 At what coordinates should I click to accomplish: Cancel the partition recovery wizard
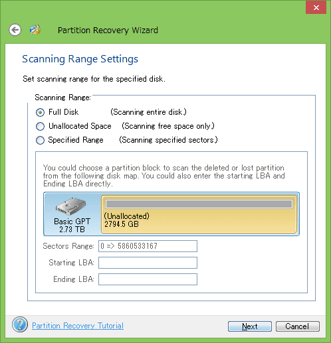coord(298,326)
